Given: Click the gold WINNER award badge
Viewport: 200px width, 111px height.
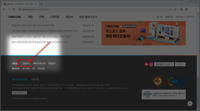Looking at the screenshot, I should [x=158, y=81].
